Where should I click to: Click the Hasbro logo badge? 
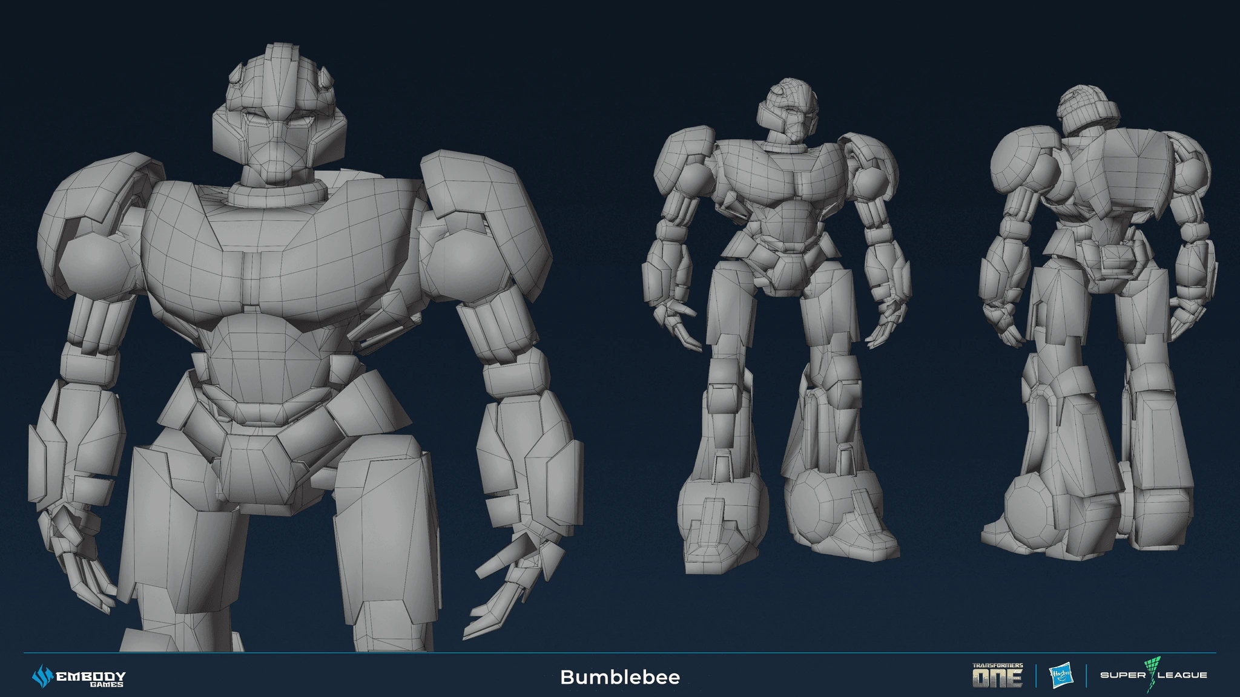point(1060,675)
